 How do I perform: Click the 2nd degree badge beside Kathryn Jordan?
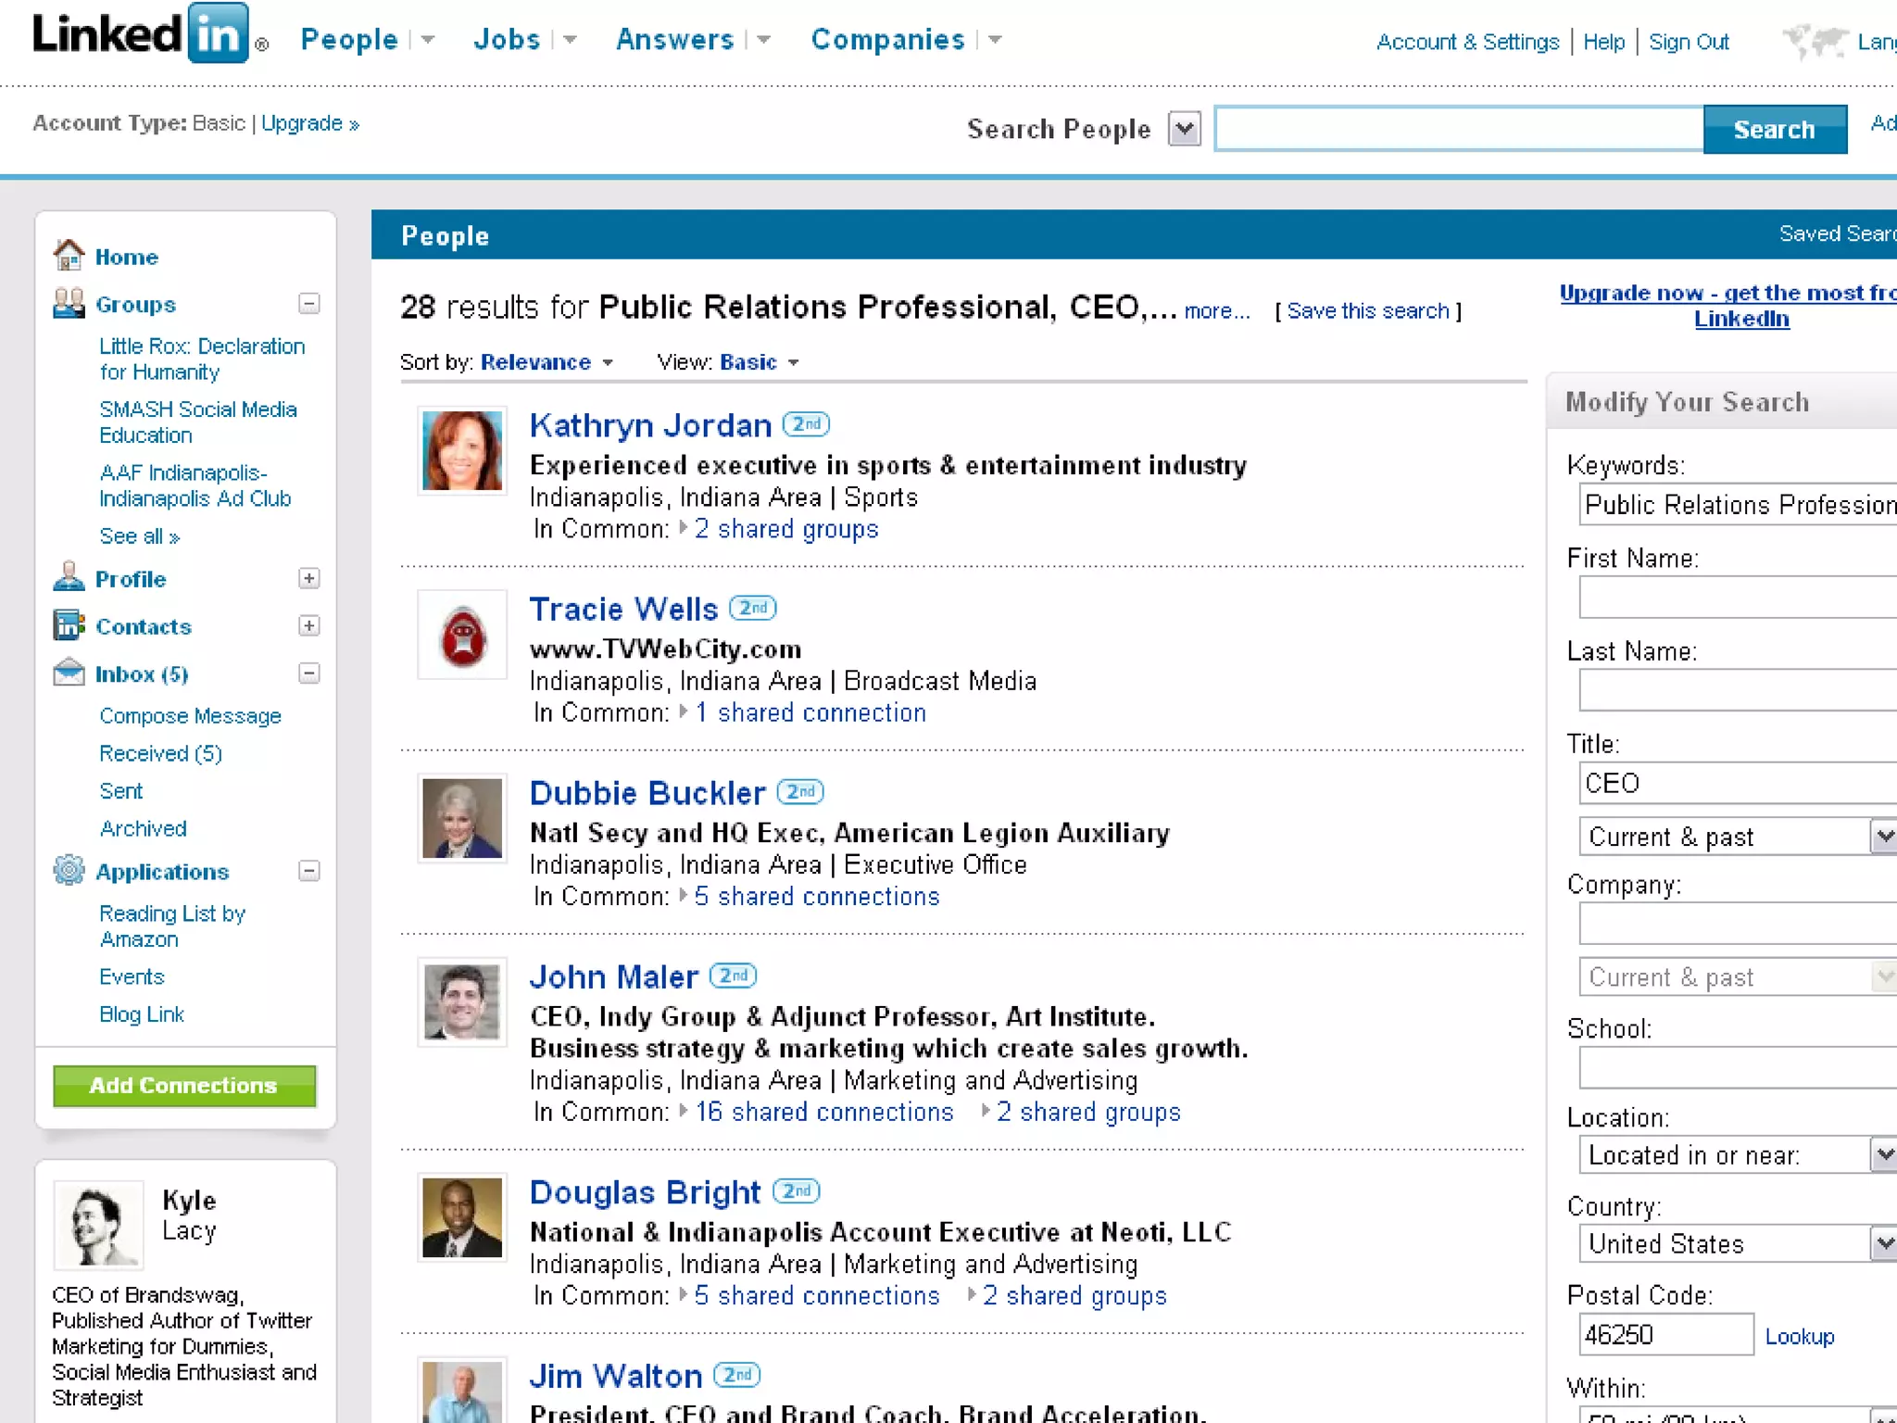(x=806, y=424)
